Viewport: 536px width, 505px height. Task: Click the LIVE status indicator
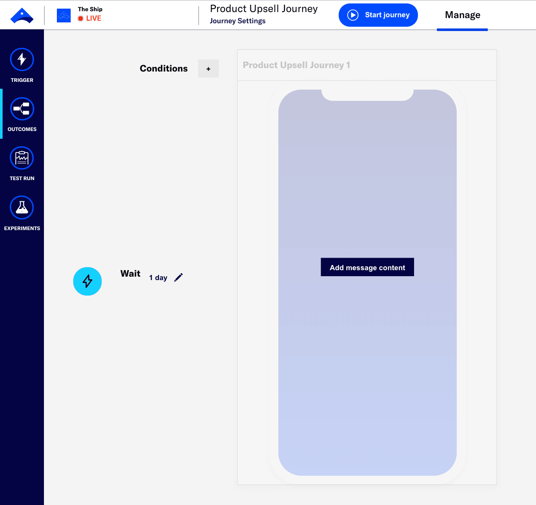tap(90, 19)
